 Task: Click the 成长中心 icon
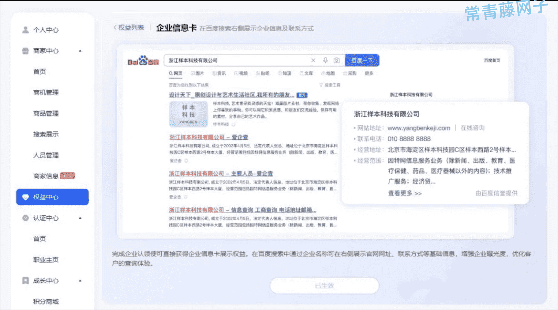(x=25, y=281)
